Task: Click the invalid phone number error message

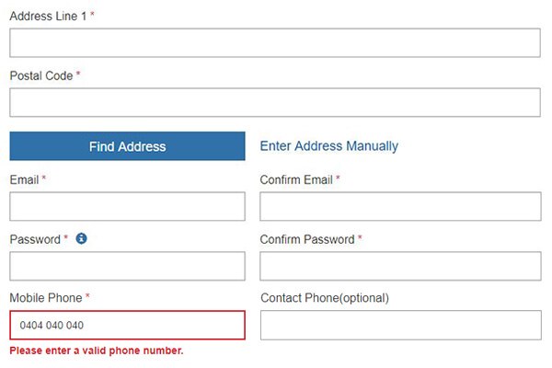Action: 97,351
